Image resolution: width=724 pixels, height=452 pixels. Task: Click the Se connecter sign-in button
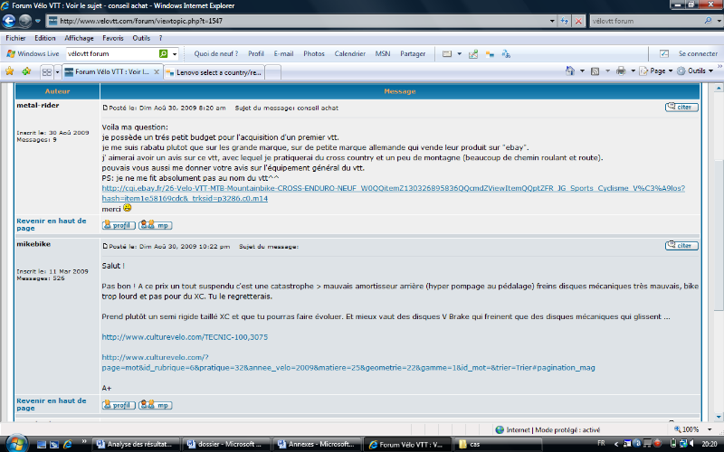(x=698, y=54)
